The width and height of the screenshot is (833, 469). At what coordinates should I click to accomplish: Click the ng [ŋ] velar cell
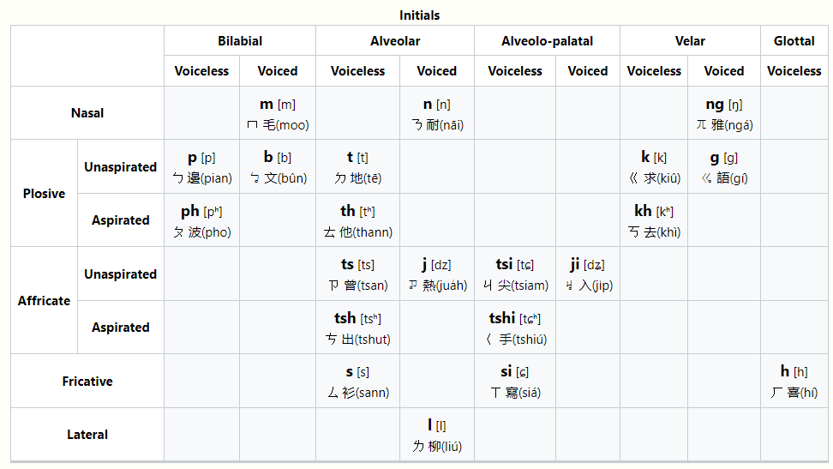(723, 114)
